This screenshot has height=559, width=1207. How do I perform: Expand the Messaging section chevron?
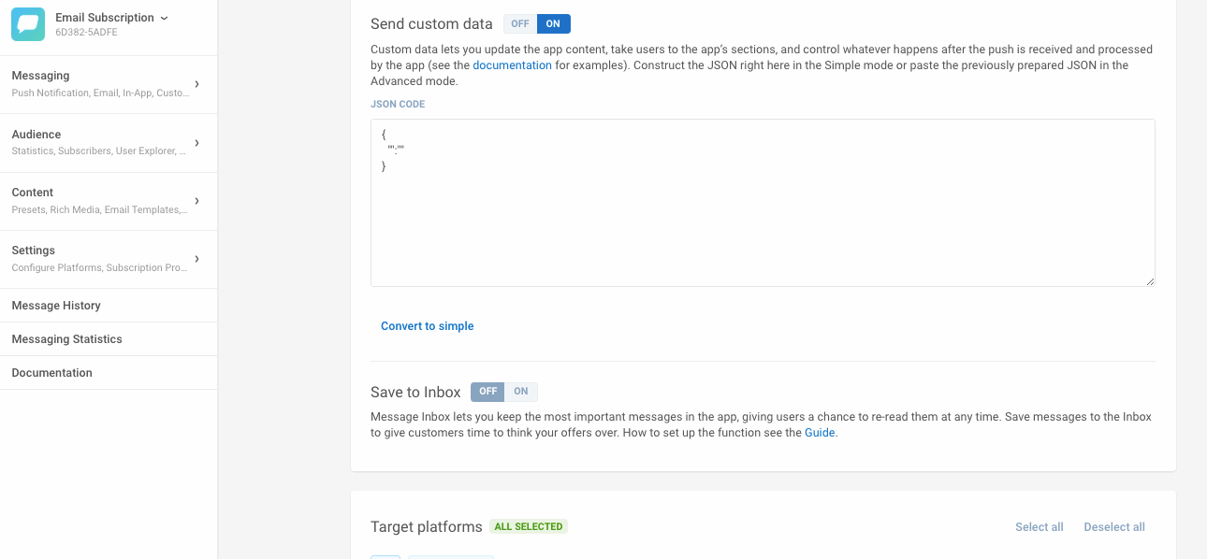(x=196, y=84)
